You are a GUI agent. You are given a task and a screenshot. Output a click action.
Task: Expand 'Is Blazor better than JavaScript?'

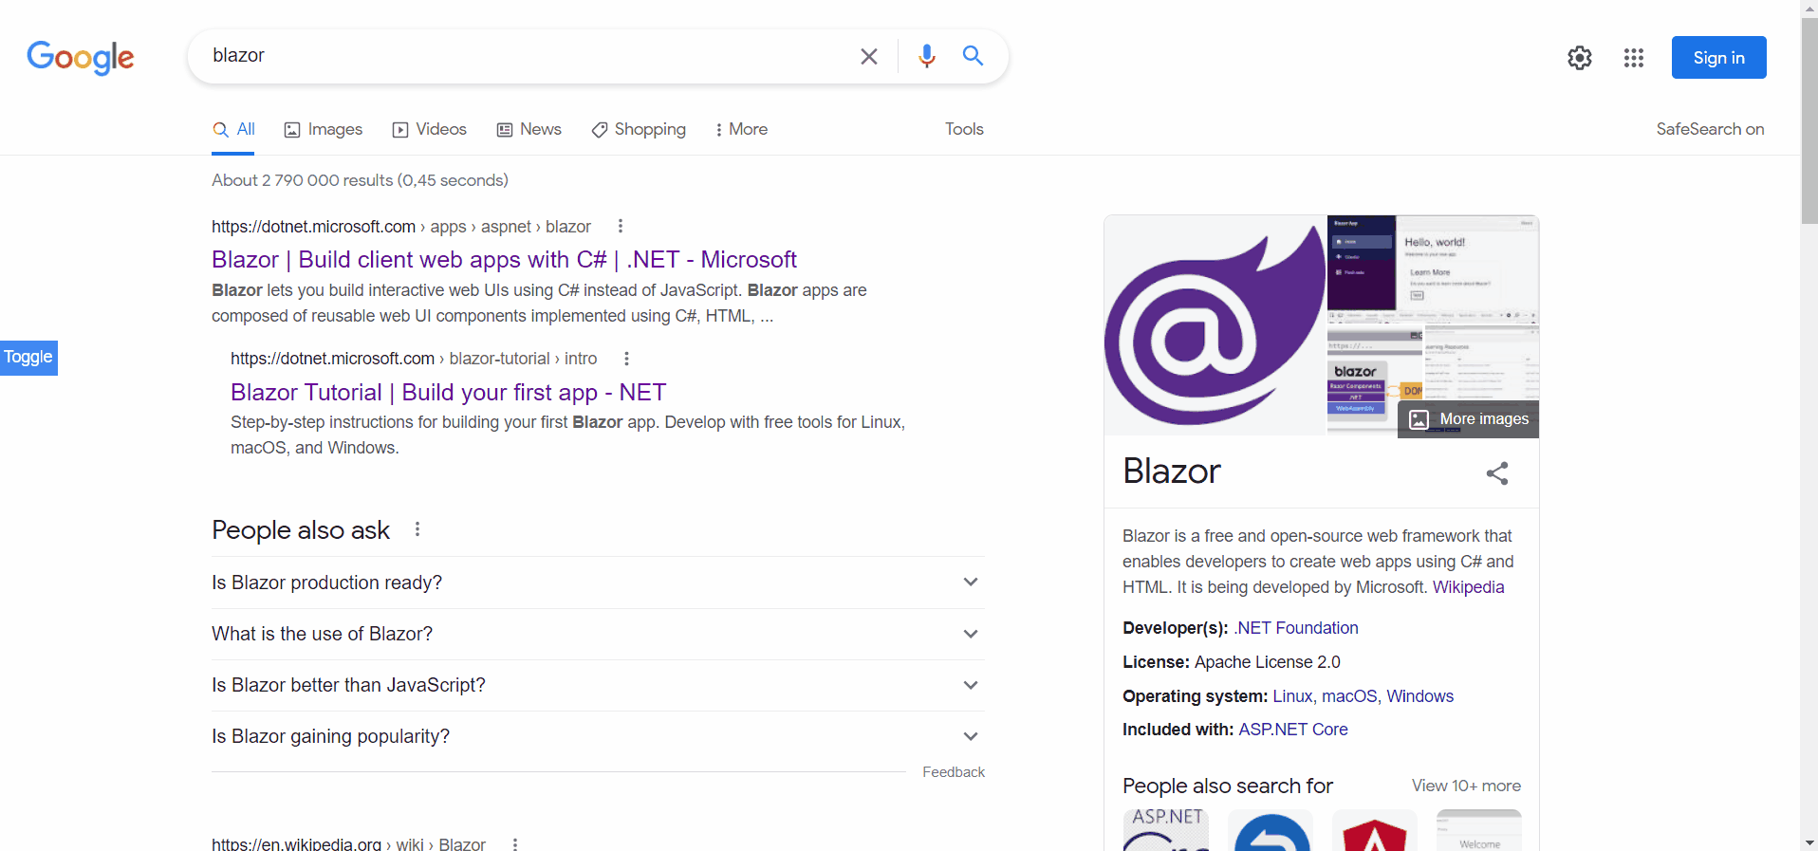(598, 685)
